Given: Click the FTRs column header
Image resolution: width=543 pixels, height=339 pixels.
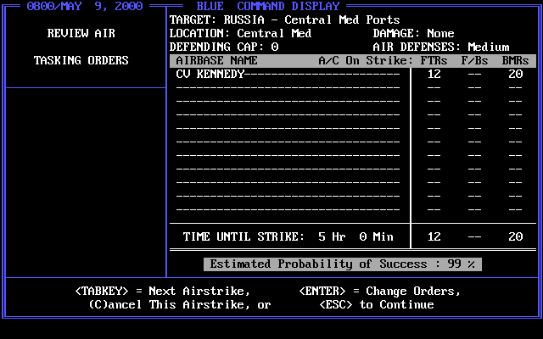Looking at the screenshot, I should pyautogui.click(x=434, y=60).
